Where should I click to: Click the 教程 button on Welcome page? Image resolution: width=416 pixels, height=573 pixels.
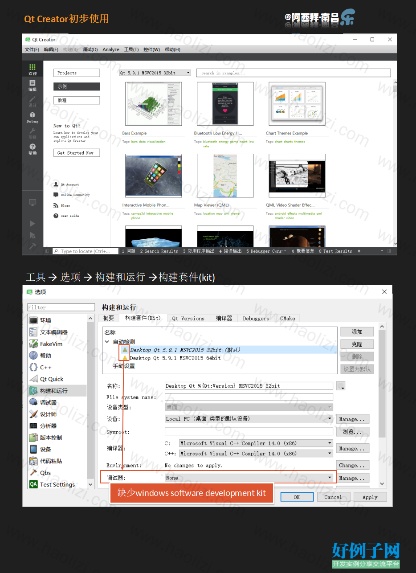(x=77, y=100)
